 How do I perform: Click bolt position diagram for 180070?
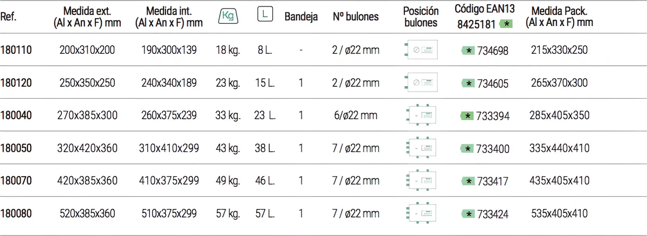(x=421, y=181)
